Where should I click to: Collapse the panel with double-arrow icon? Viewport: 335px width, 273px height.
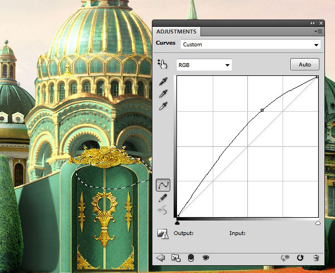312,23
